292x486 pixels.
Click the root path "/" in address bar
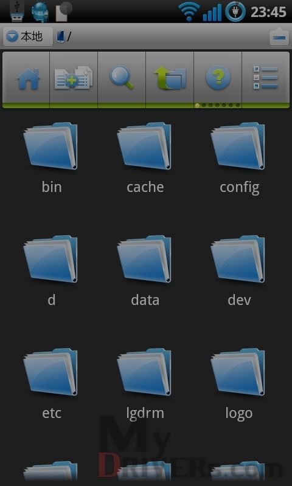(x=69, y=36)
